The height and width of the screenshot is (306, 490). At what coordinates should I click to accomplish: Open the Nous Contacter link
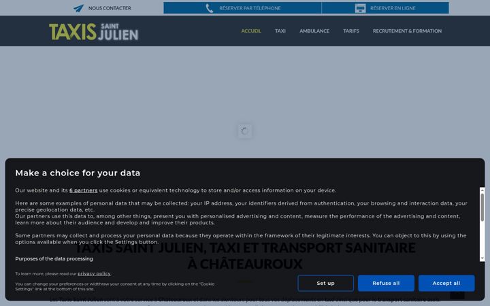pyautogui.click(x=110, y=8)
